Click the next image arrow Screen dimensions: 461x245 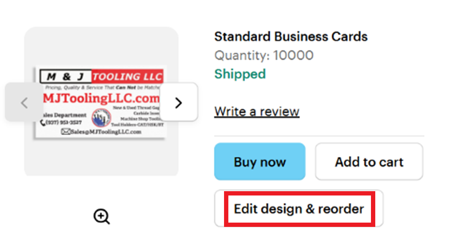click(x=178, y=102)
